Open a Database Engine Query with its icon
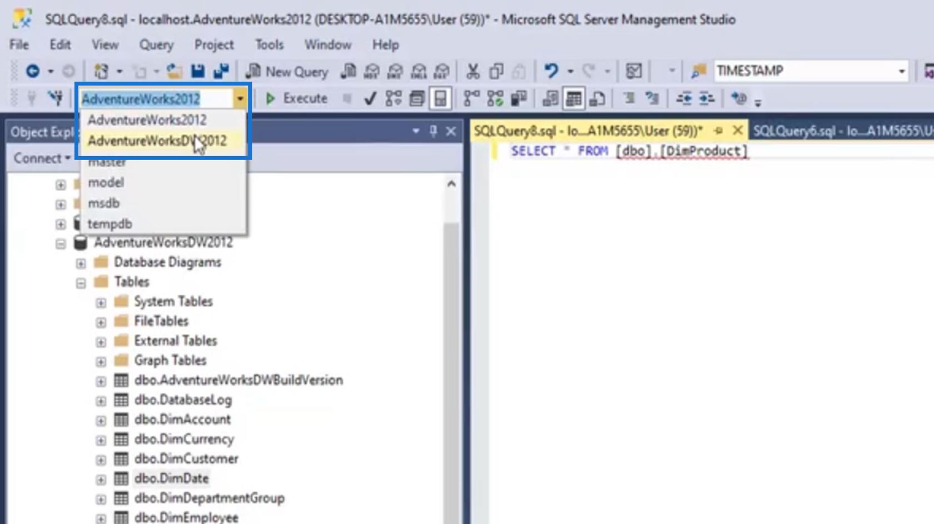934x524 pixels. (349, 71)
